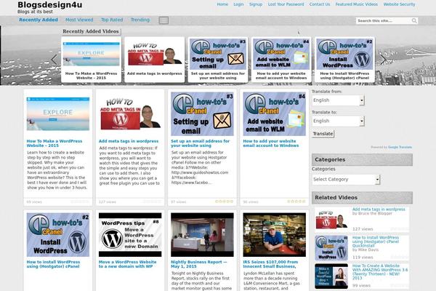Image resolution: width=436 pixels, height=291 pixels.
Task: Click the IRS Seizes shopkeeper video thumbnail
Action: [x=275, y=235]
